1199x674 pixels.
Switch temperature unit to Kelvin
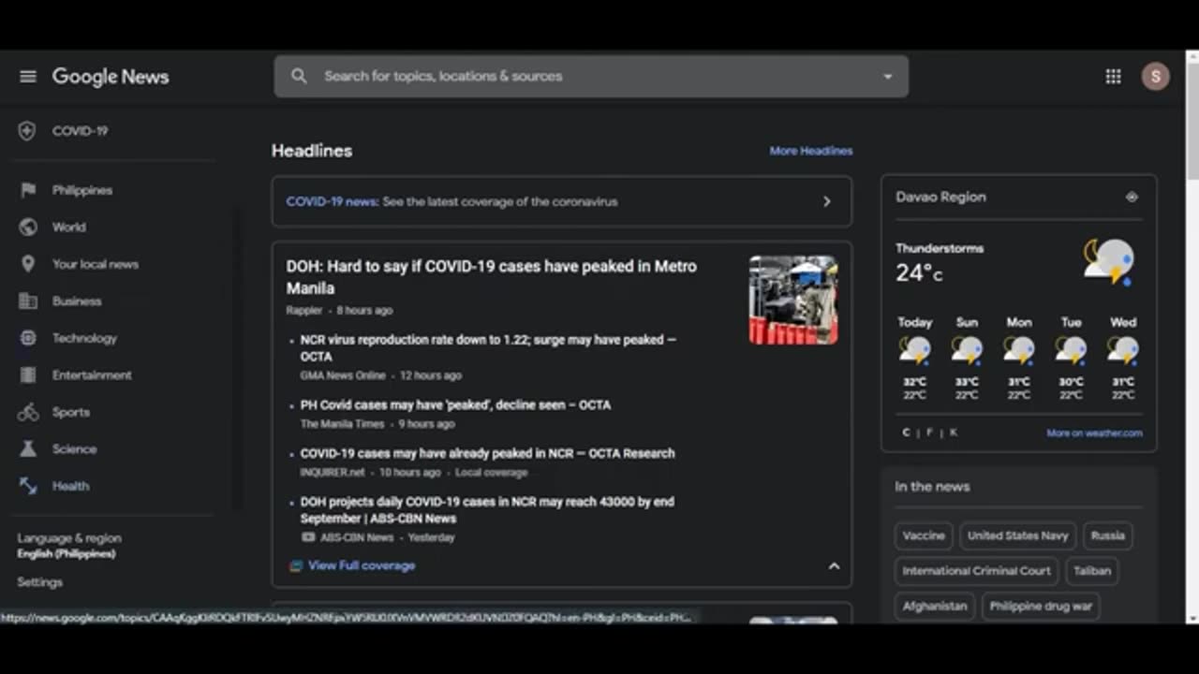(954, 432)
